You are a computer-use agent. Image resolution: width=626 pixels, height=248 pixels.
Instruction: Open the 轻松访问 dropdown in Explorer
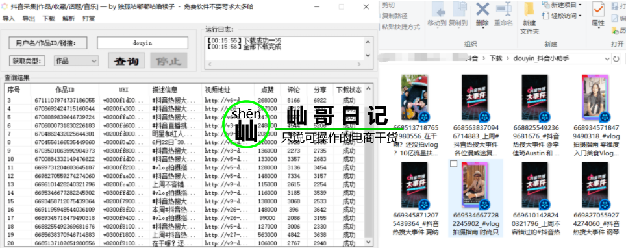coord(580,16)
